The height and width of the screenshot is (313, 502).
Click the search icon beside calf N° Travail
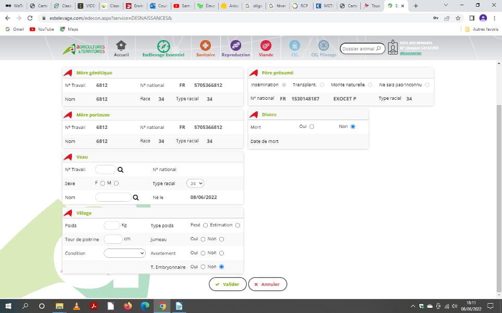pyautogui.click(x=120, y=169)
